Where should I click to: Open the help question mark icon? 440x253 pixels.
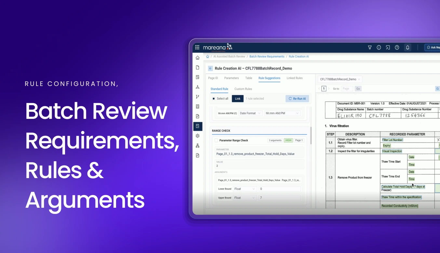397,47
